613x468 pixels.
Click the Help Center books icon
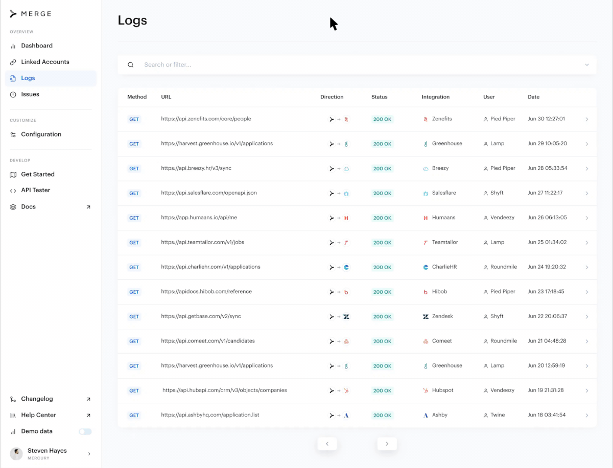click(x=13, y=415)
